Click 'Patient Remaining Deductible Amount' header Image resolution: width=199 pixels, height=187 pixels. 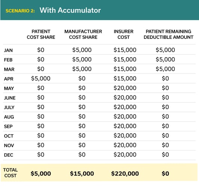point(168,34)
